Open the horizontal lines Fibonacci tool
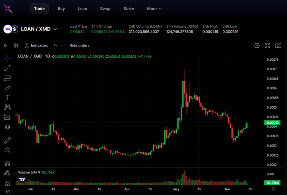287x195 pixels. tap(8, 78)
